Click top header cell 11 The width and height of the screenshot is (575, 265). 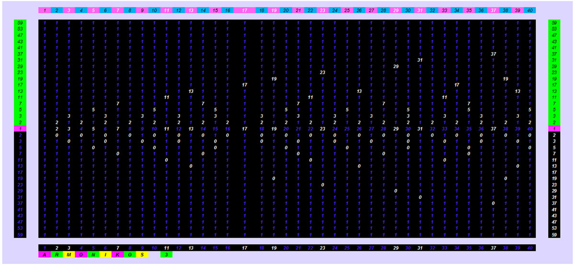pyautogui.click(x=166, y=10)
